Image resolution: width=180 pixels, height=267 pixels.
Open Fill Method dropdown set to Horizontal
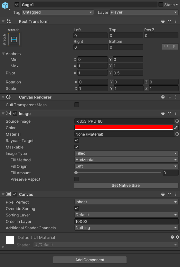click(126, 160)
